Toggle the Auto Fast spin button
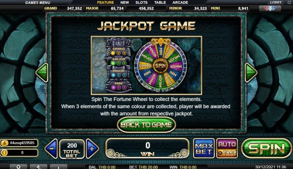The width and height of the screenshot is (293, 169). [227, 148]
